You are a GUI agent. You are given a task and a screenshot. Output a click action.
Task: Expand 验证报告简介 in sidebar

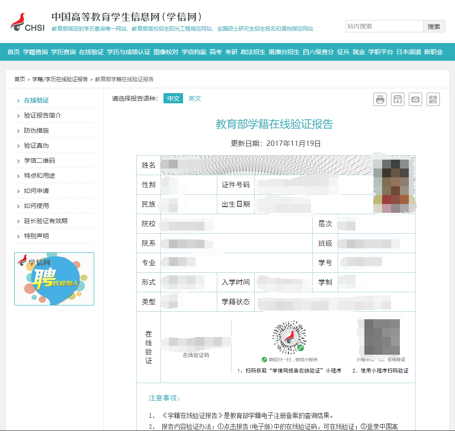[x=43, y=115]
